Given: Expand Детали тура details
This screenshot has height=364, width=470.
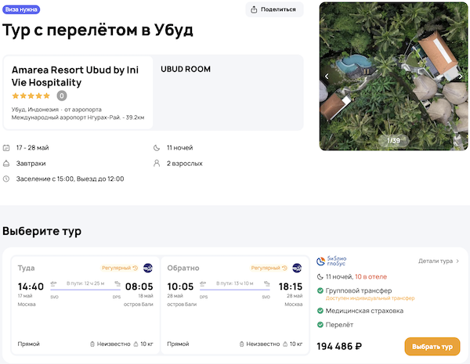Looking at the screenshot, I should pos(439,261).
